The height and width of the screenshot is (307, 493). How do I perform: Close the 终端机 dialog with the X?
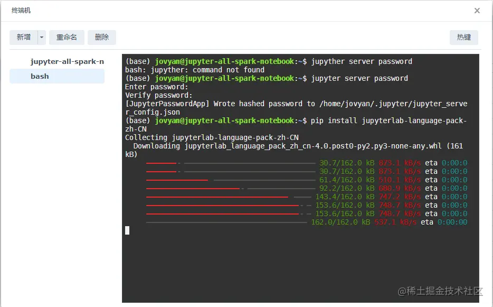(477, 11)
